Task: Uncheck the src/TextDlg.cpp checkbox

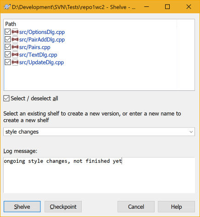Action: pos(8,55)
